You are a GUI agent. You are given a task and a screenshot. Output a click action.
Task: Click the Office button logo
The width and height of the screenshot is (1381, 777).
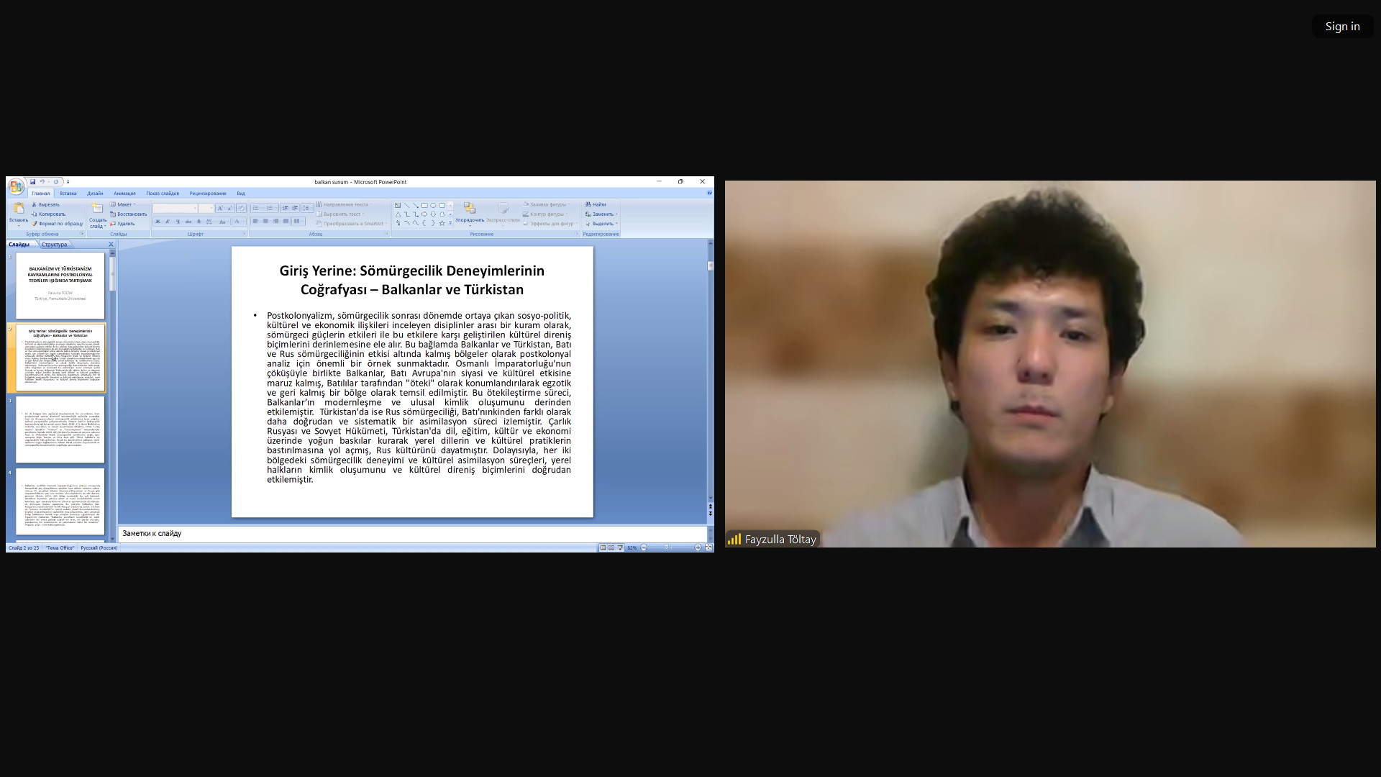click(16, 187)
